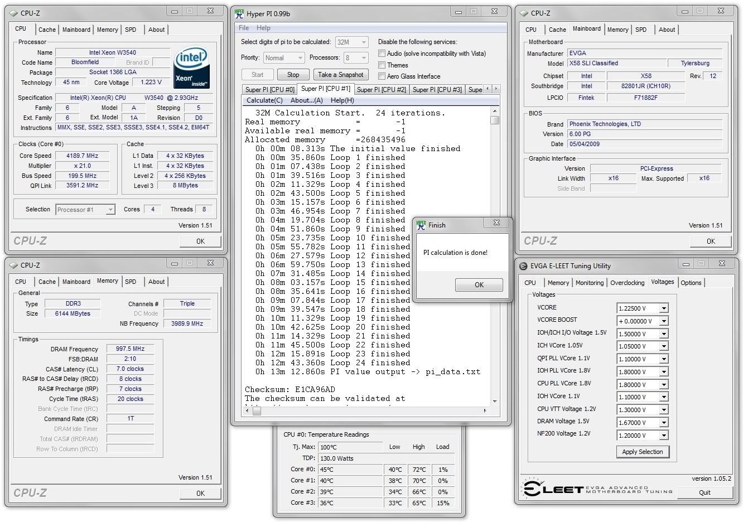Image resolution: width=743 pixels, height=522 pixels.
Task: Open the Monitoring tab in E-LEET
Action: coord(590,283)
